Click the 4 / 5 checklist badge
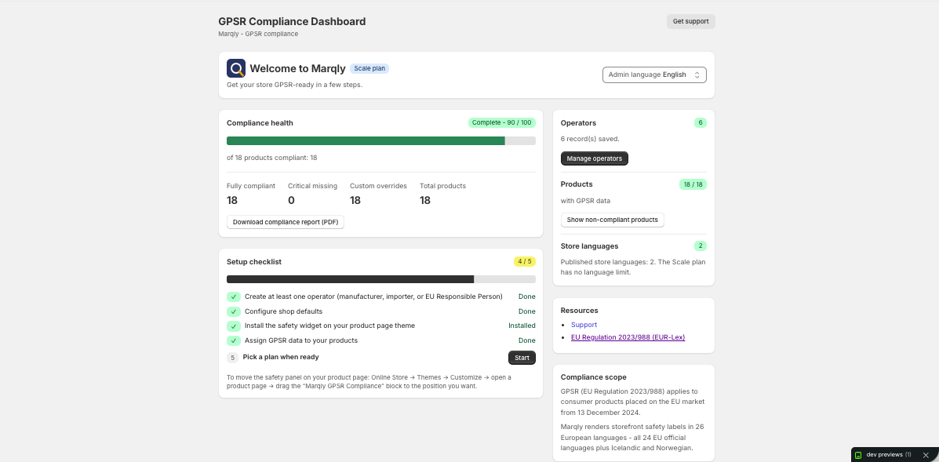This screenshot has width=939, height=462. 525,261
